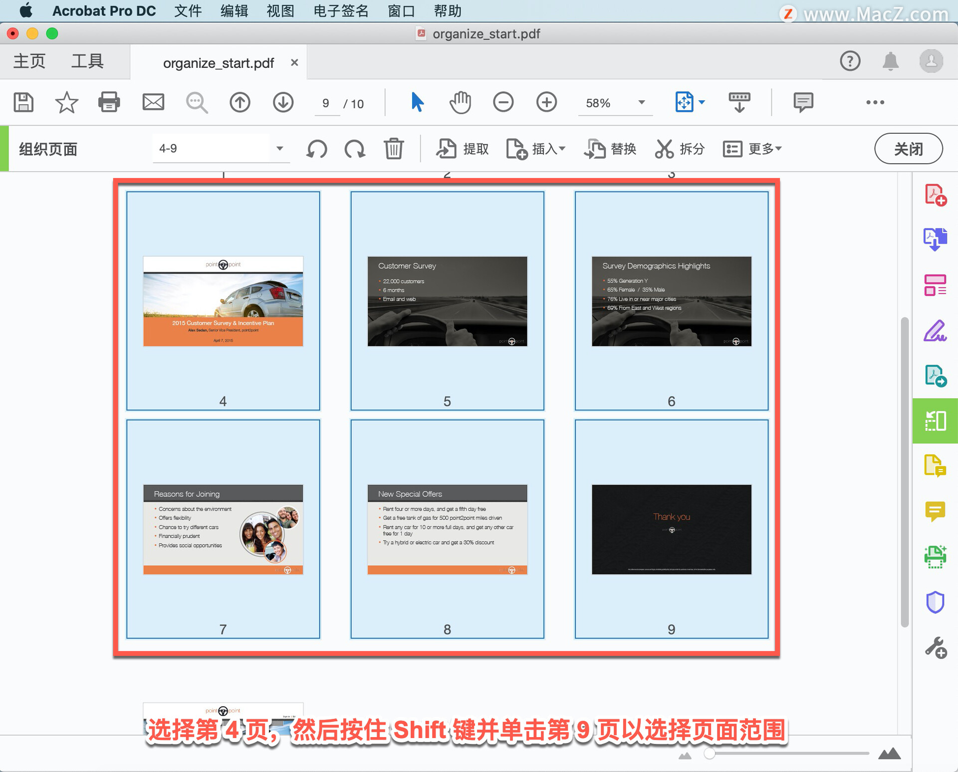Image resolution: width=958 pixels, height=772 pixels.
Task: Delete selected pages with trash icon
Action: 394,149
